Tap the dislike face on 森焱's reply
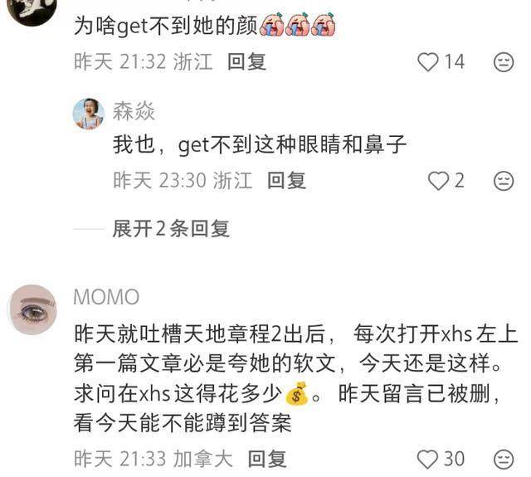This screenshot has width=531, height=477. tap(504, 181)
